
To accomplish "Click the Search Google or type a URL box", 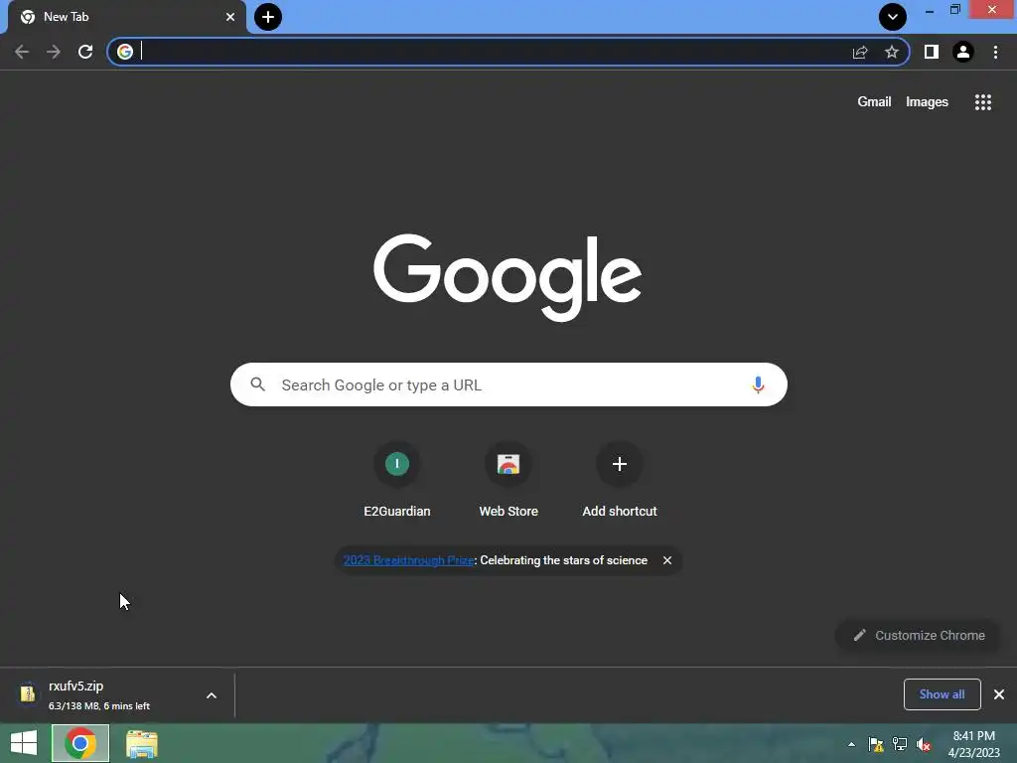I will pyautogui.click(x=508, y=384).
